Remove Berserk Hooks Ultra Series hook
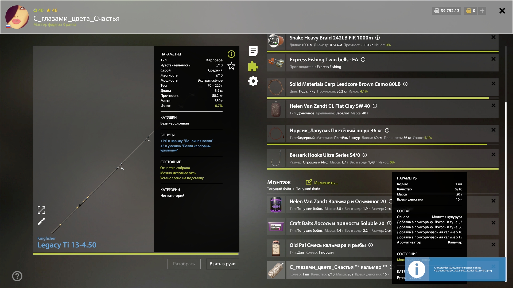The image size is (513, 288). pos(493,154)
